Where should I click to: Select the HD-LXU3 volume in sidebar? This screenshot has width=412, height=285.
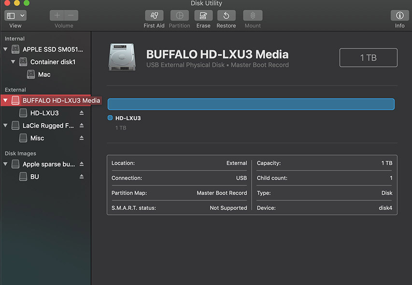(x=44, y=113)
